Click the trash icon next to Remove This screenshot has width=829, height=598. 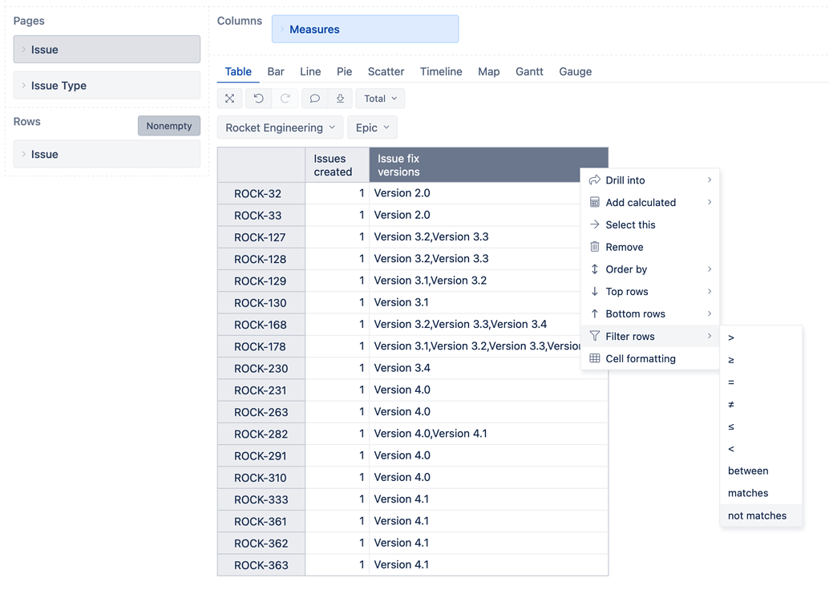coord(594,247)
